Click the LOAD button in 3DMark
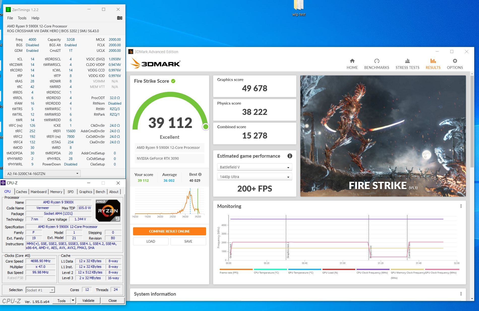 (151, 241)
